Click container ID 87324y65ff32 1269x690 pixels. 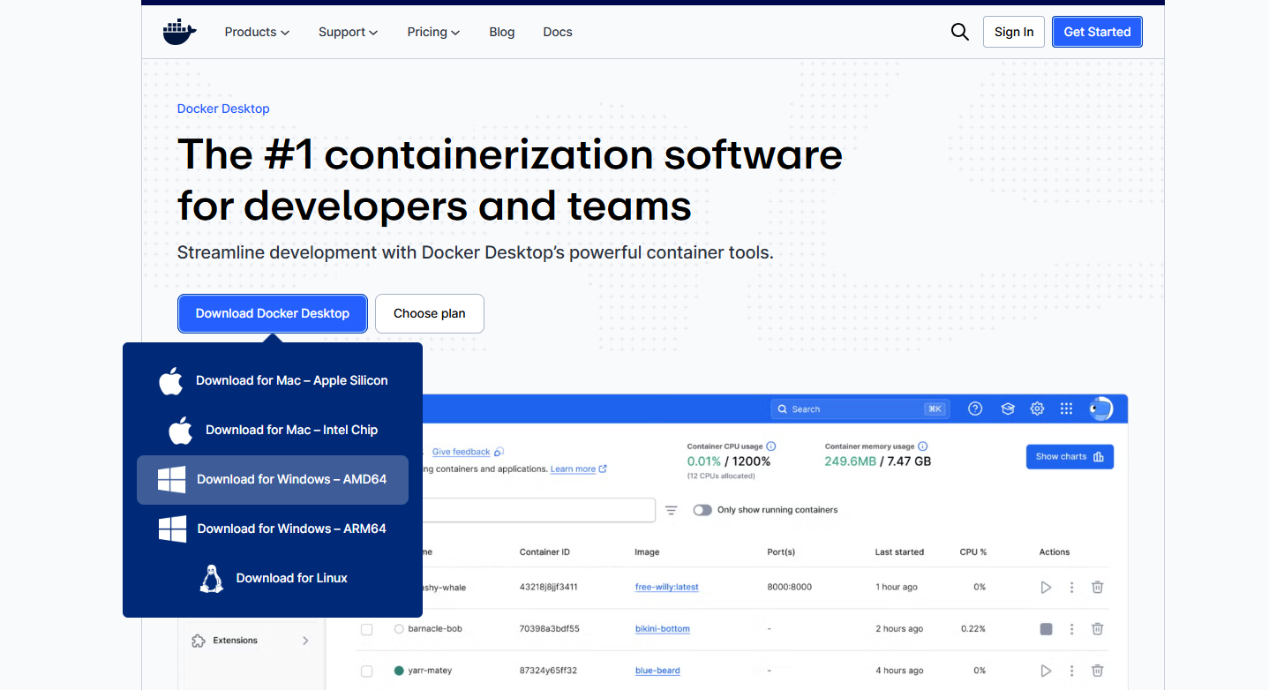coord(548,671)
